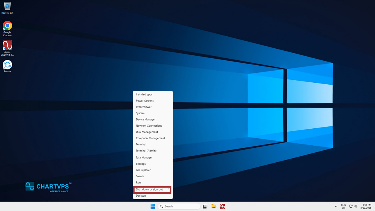Open File Explorer from the taskbar
Screen dimensions: 375x211
[214, 206]
